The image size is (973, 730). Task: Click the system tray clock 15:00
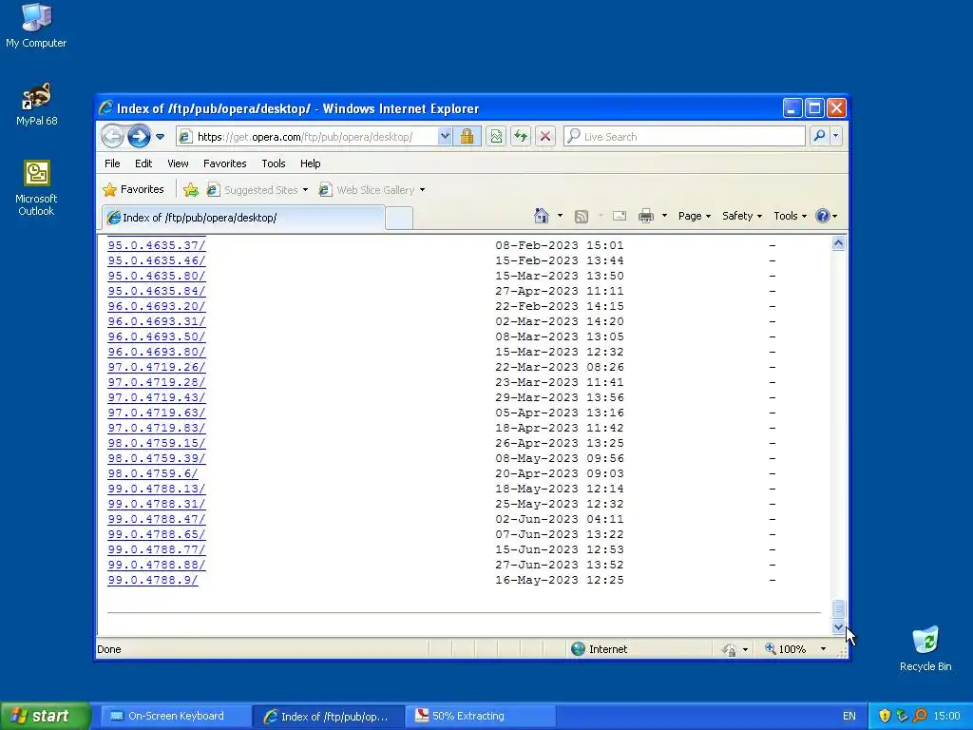pos(946,716)
